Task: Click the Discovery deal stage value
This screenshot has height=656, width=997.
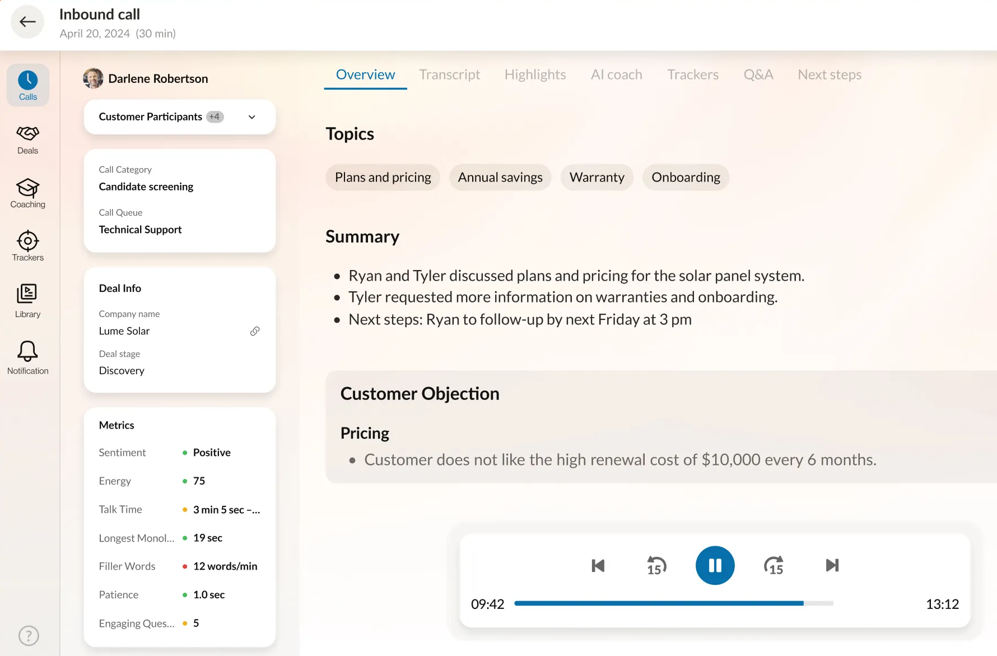Action: [122, 371]
